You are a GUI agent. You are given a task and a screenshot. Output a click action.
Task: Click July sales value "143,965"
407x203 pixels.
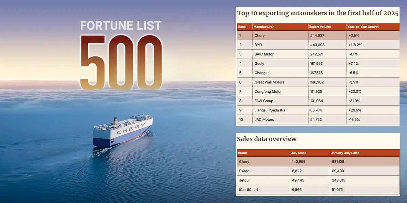299,162
